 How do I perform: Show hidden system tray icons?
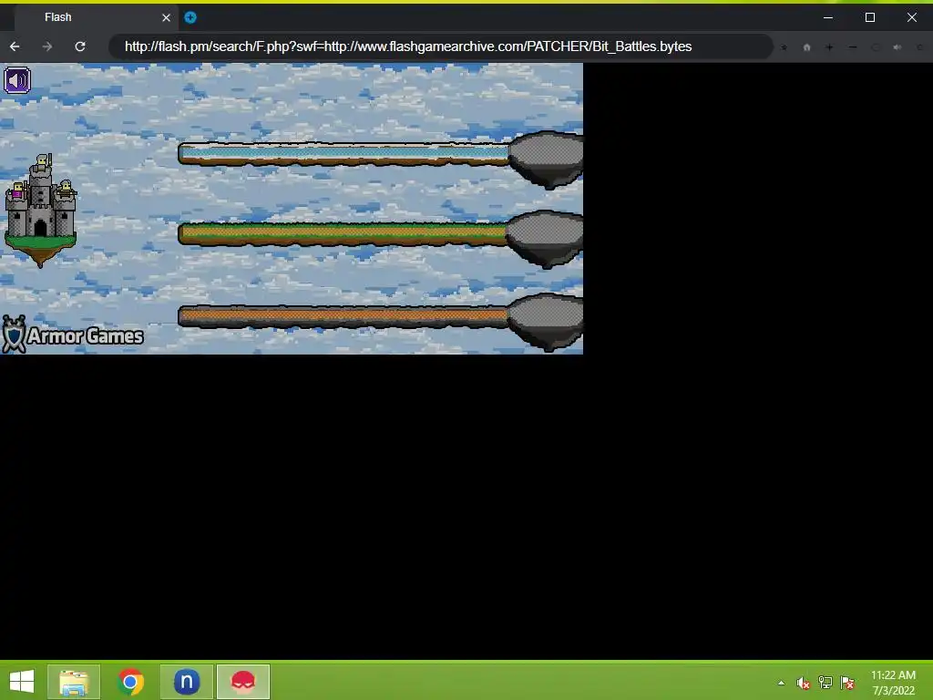(781, 683)
